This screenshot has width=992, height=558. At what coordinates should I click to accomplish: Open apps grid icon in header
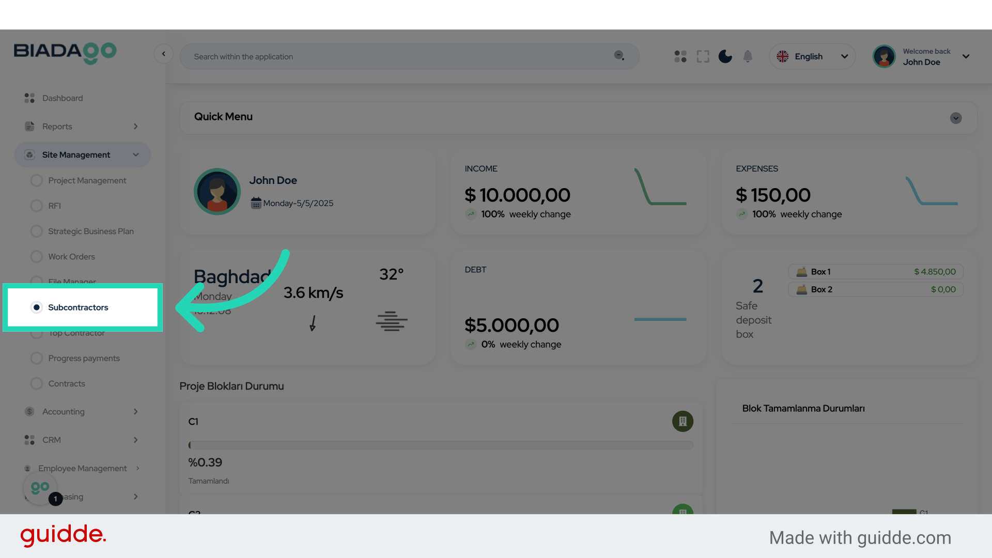pyautogui.click(x=680, y=56)
